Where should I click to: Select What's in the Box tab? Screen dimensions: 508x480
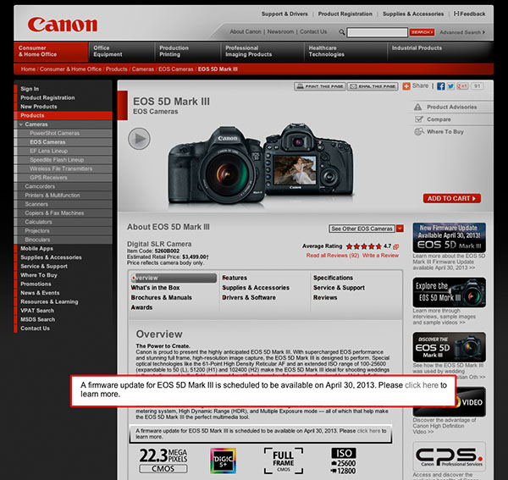tap(155, 288)
